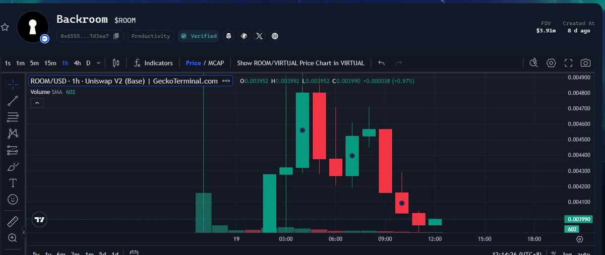Star Backroom as a favorite
Image resolution: width=605 pixels, height=255 pixels.
click(x=5, y=27)
